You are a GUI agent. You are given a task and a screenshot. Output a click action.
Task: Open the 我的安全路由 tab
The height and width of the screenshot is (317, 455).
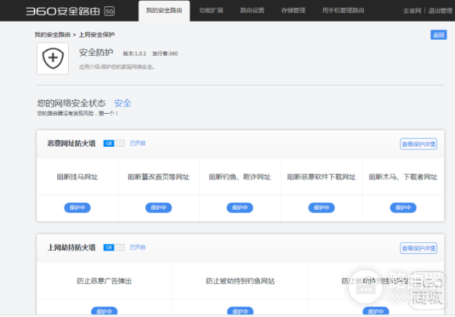[165, 11]
